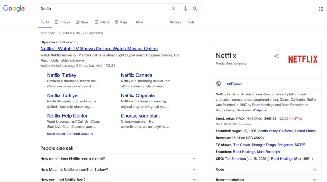Open The Crown TV show link
The width and height of the screenshot is (327, 182).
tap(241, 145)
